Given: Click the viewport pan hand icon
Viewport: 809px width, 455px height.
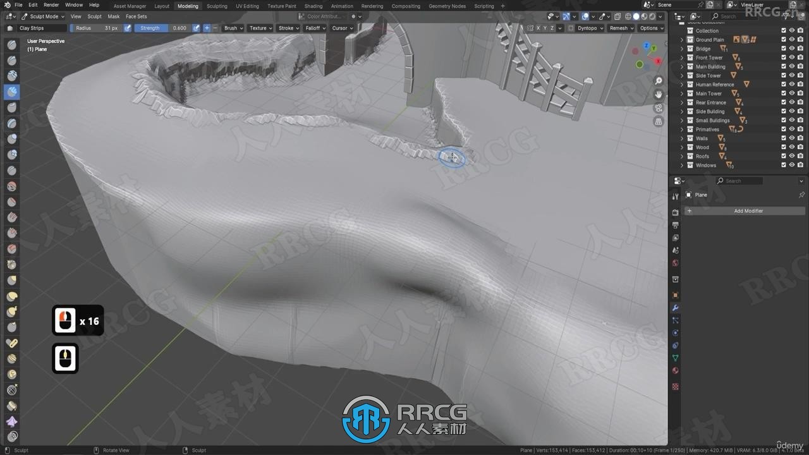Looking at the screenshot, I should coord(659,94).
